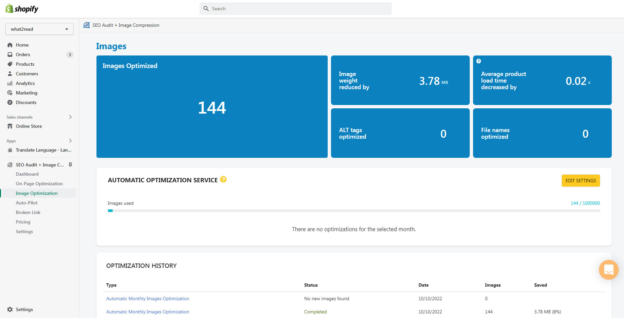The width and height of the screenshot is (624, 318).
Task: Click the Images used progress bar
Action: tap(354, 211)
